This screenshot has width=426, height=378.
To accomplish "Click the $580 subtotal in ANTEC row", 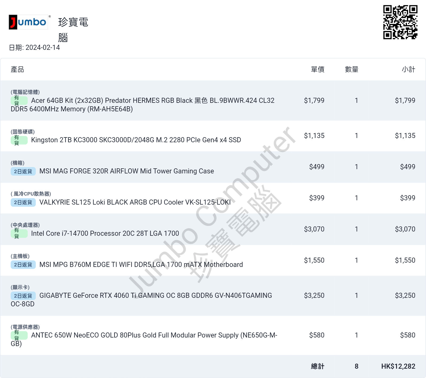I will pyautogui.click(x=408, y=335).
